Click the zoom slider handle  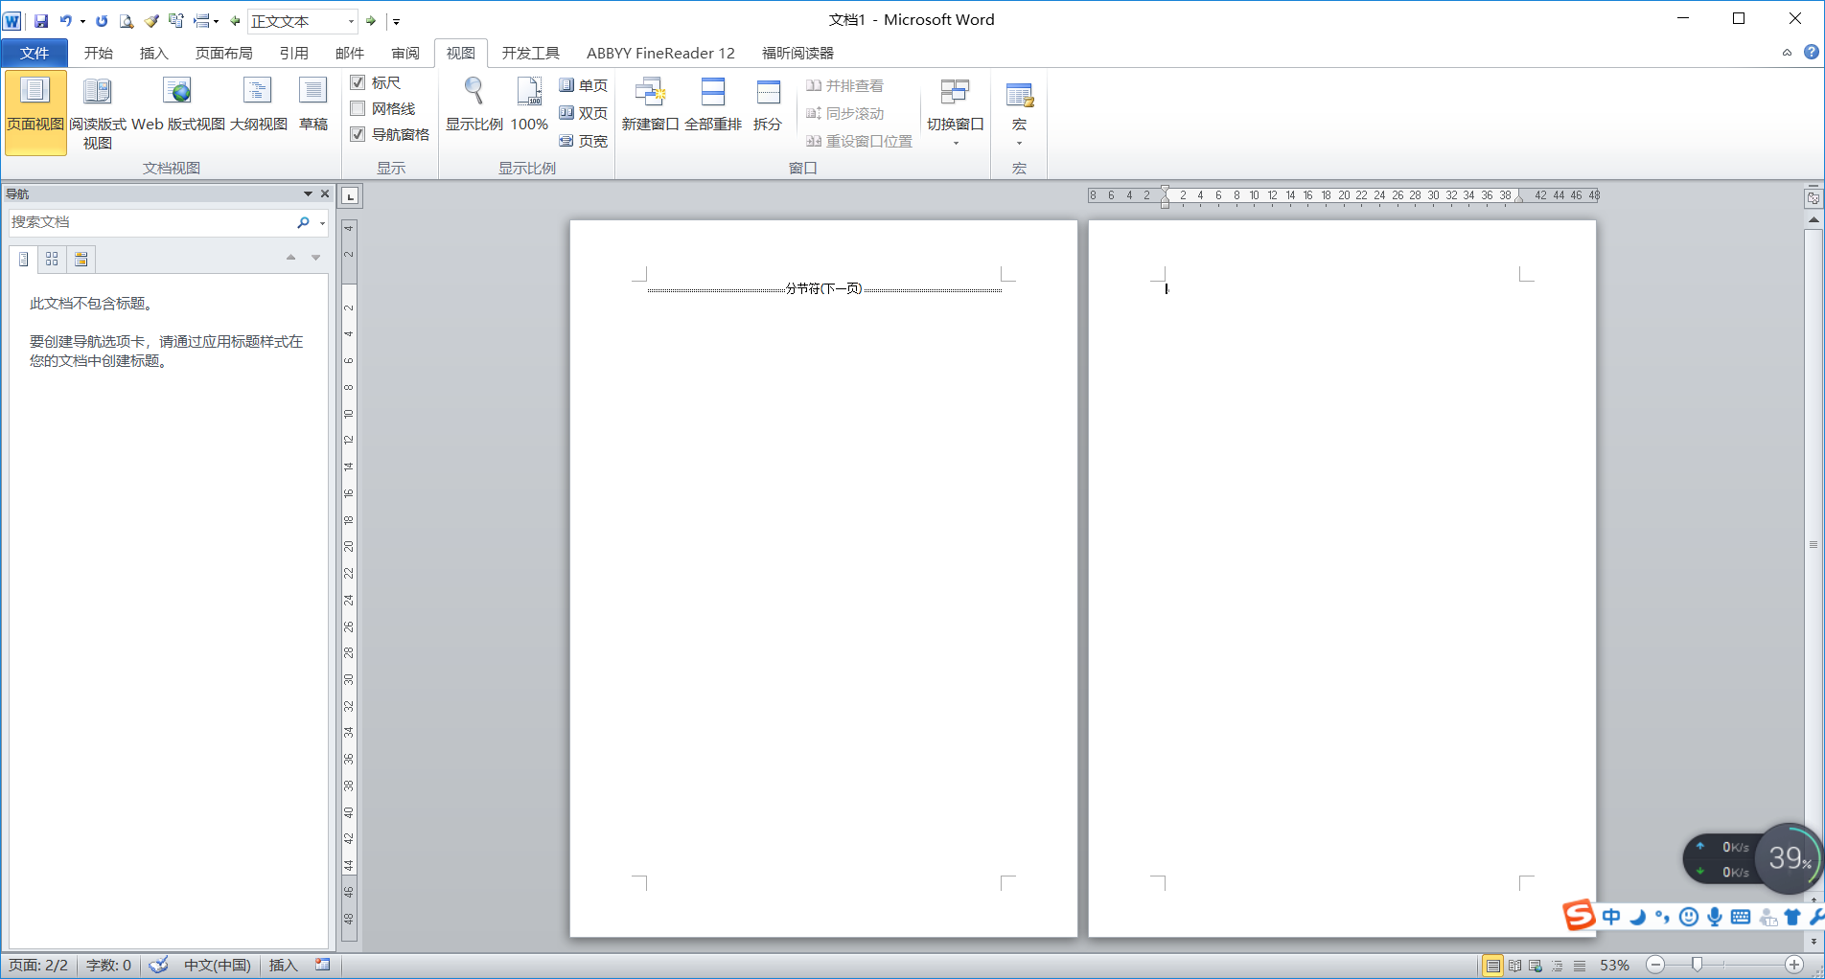1697,965
